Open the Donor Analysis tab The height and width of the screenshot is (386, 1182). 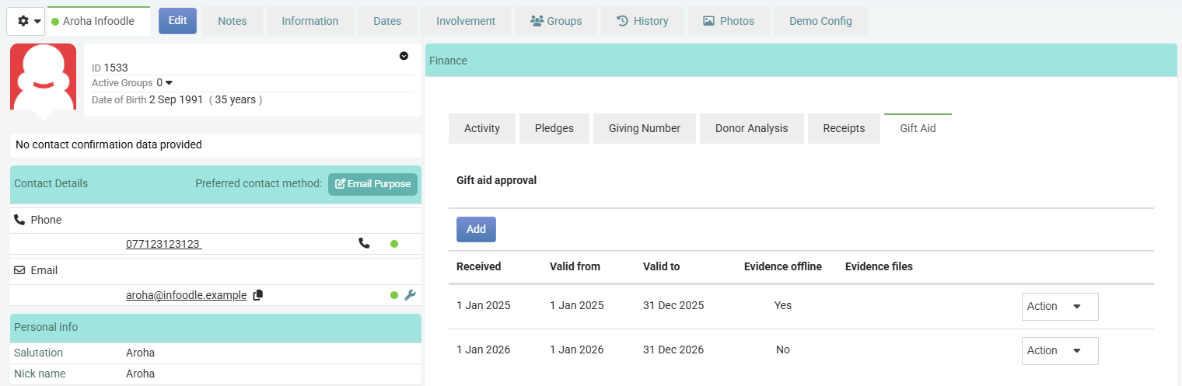(752, 128)
